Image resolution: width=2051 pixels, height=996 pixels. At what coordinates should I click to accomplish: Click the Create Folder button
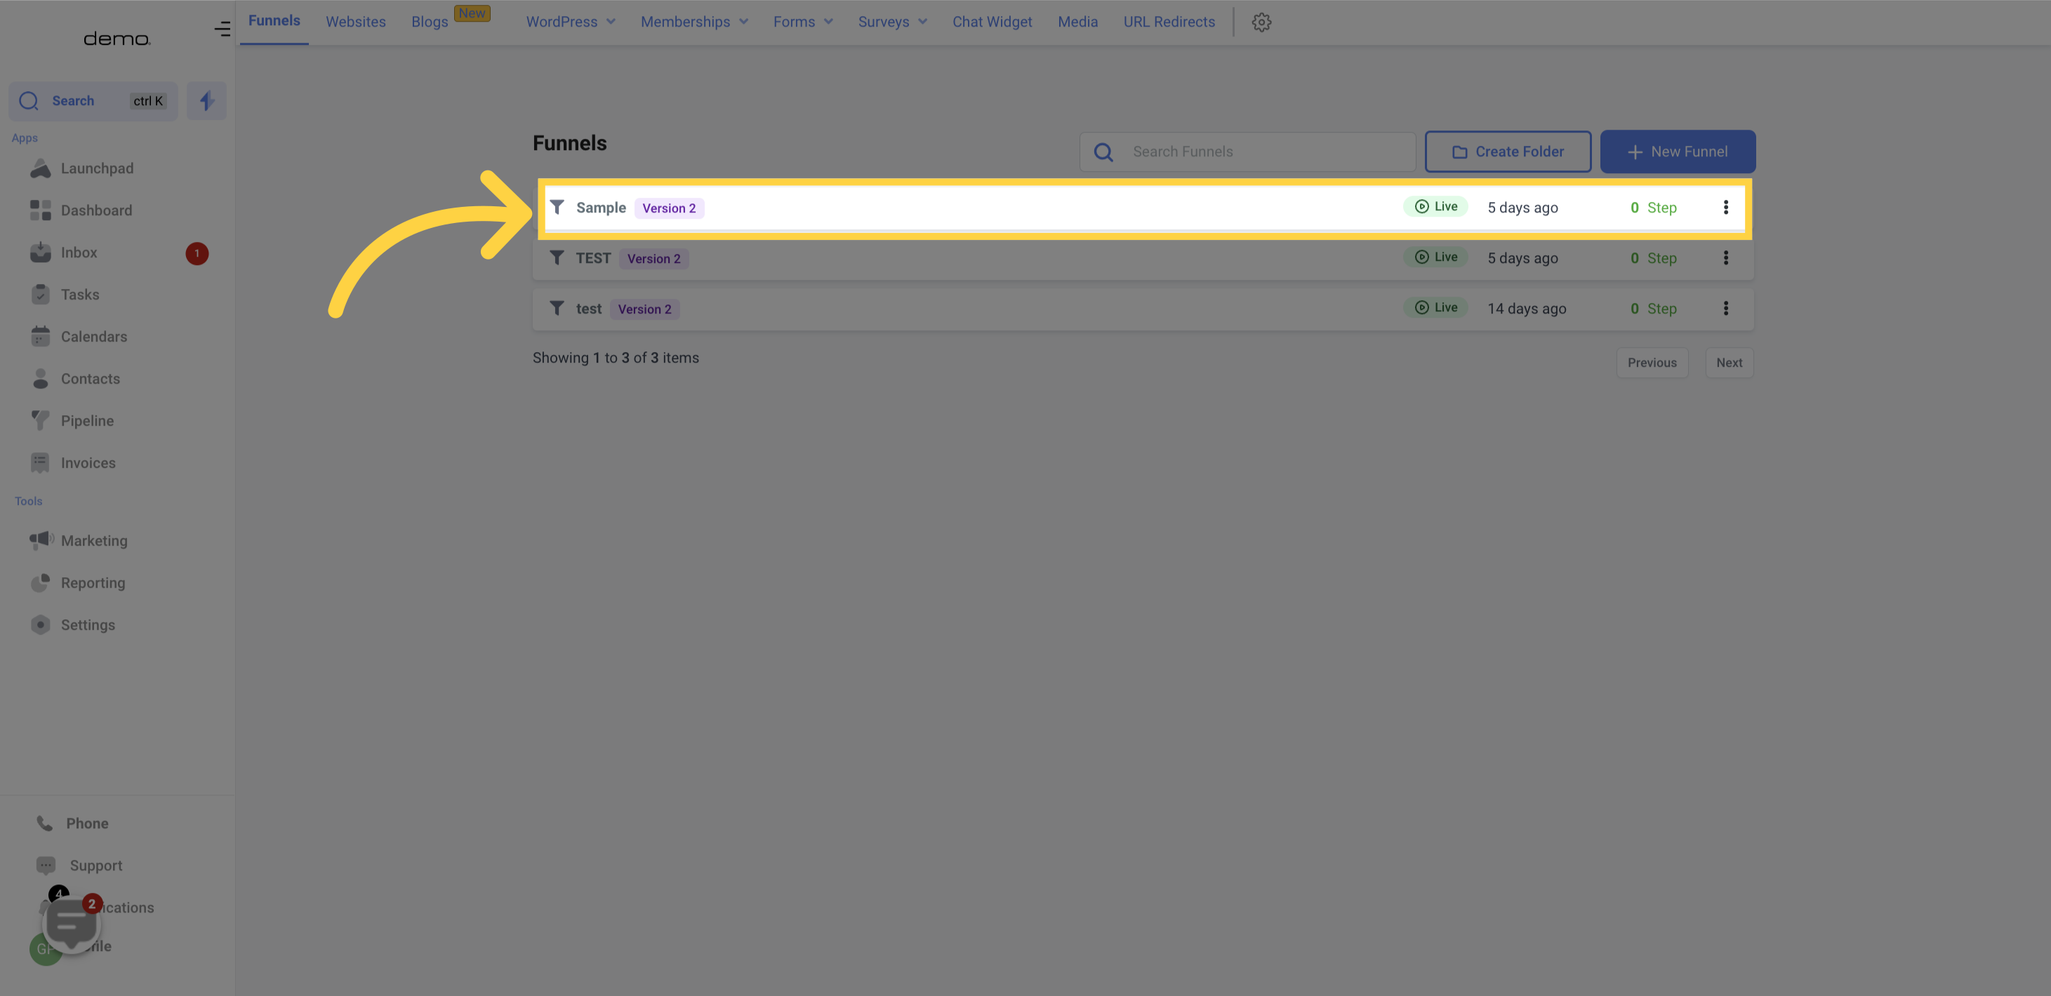click(x=1507, y=152)
